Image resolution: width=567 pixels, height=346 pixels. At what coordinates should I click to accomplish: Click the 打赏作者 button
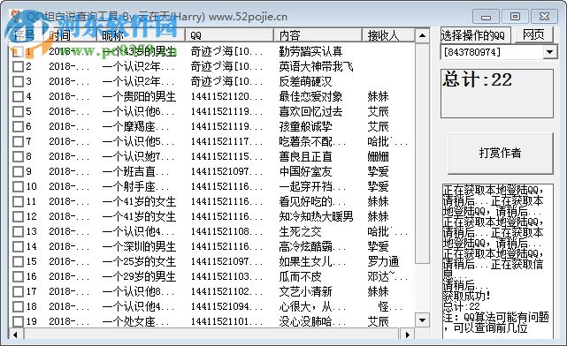coord(500,153)
